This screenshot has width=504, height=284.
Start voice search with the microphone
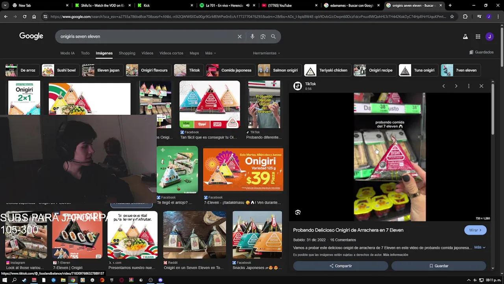click(252, 36)
